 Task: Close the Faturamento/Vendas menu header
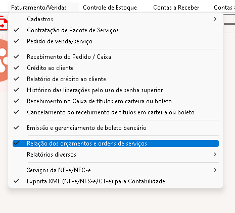pos(39,8)
